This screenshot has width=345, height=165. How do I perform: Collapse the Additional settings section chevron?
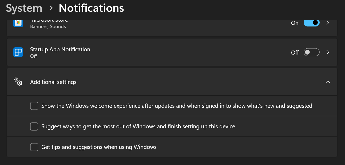(328, 82)
